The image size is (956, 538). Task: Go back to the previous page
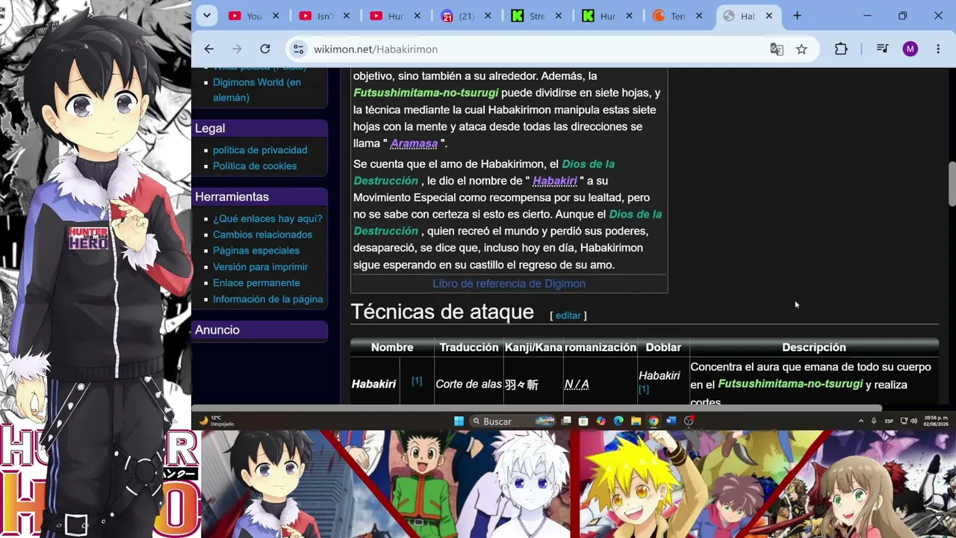click(x=209, y=49)
